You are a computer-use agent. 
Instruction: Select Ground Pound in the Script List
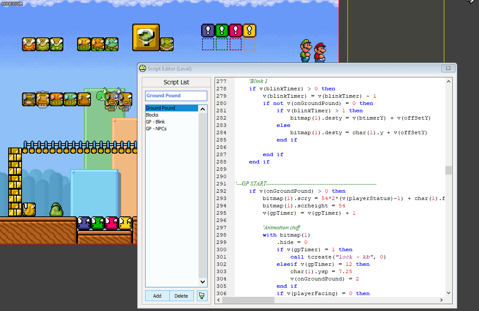coord(171,108)
